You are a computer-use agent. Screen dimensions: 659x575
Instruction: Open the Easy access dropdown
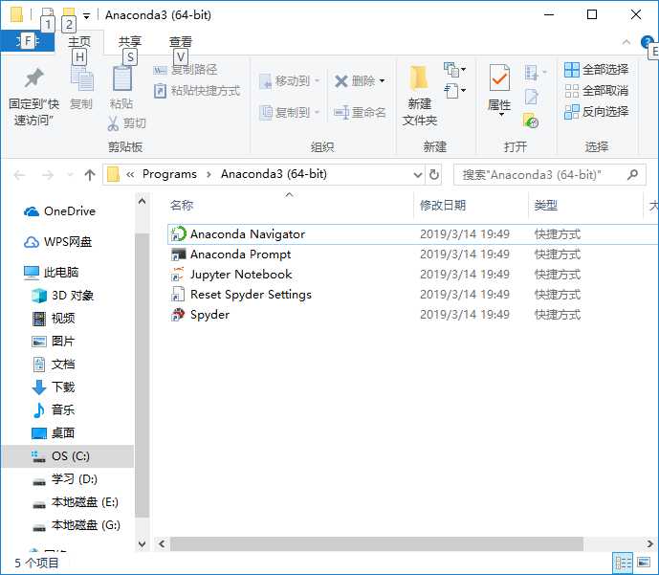[454, 90]
